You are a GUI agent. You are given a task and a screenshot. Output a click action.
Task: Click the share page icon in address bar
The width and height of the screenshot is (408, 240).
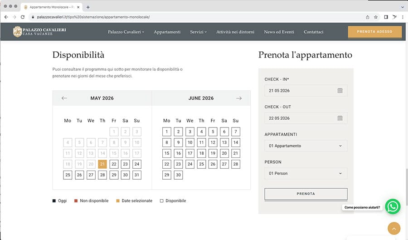click(x=367, y=17)
